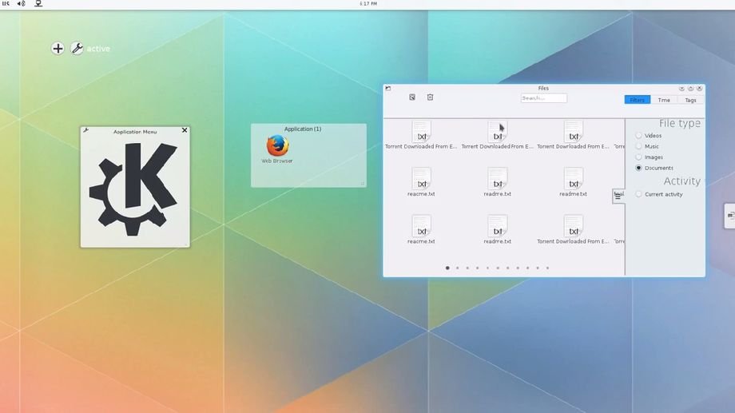
Task: Switch to the Tags tab
Action: [x=690, y=100]
